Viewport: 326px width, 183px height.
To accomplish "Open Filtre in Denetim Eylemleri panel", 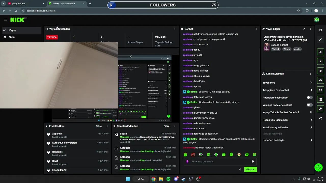I will [166, 126].
